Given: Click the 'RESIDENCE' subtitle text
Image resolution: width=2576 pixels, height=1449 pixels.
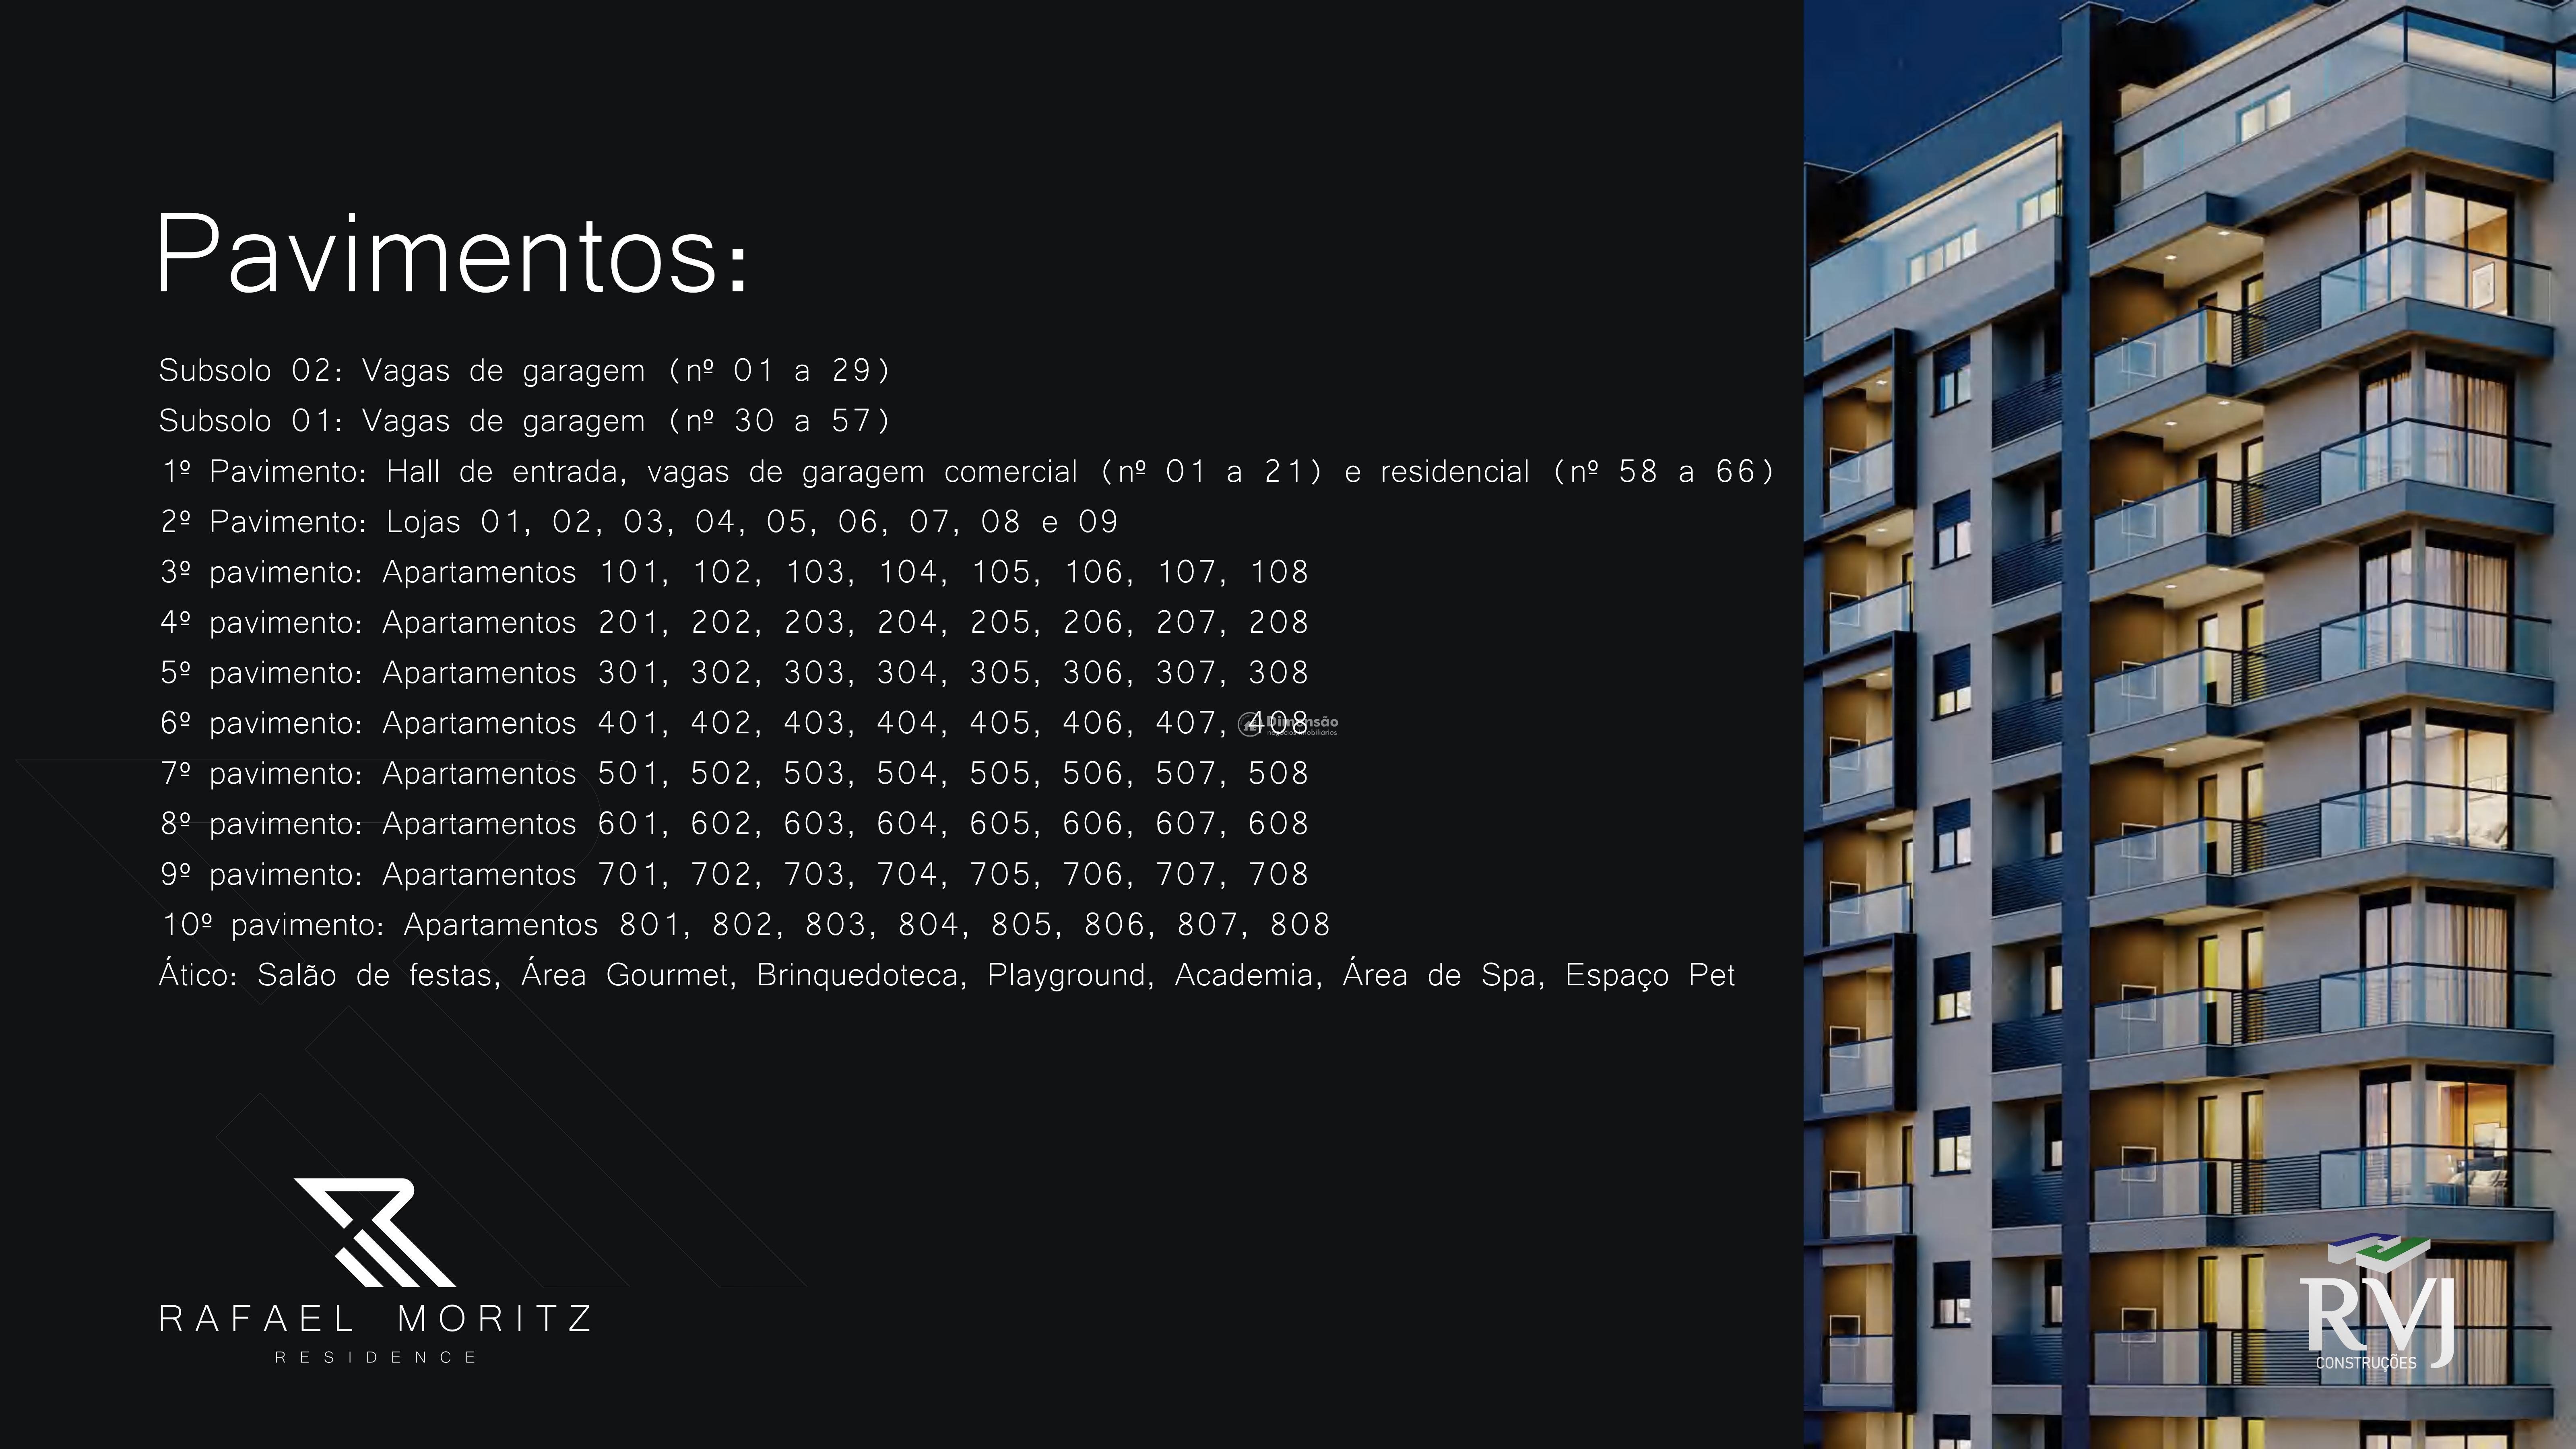Looking at the screenshot, I should click(x=376, y=1357).
